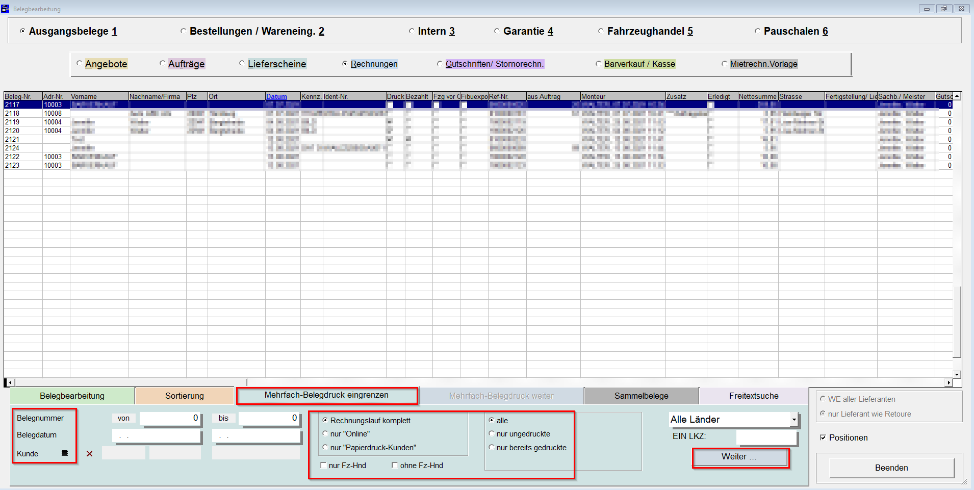Choose the Mietrechn.Vorlage option

(x=724, y=64)
